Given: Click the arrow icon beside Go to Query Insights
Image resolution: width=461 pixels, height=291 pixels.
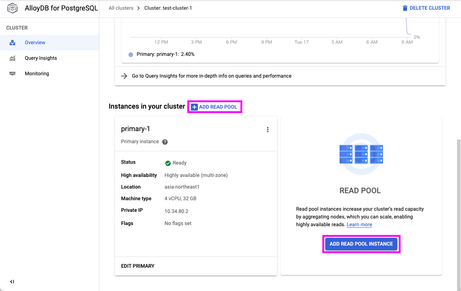Looking at the screenshot, I should [124, 76].
